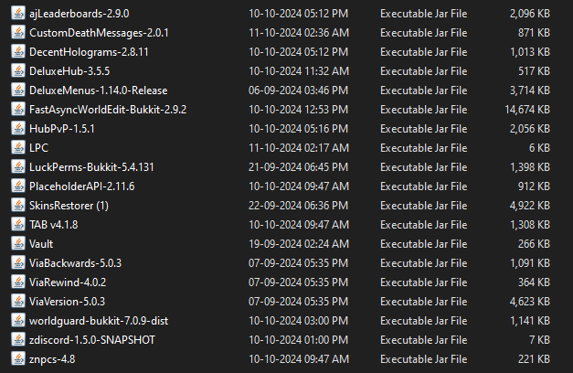Click the FastAsyncWorldEdit-Bukkit-2.9.2 file icon

point(18,110)
